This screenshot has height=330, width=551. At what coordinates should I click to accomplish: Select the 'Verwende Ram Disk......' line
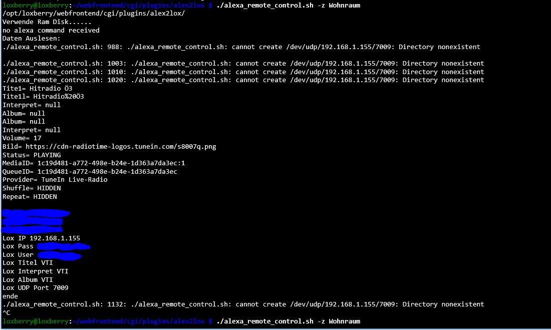pos(47,22)
